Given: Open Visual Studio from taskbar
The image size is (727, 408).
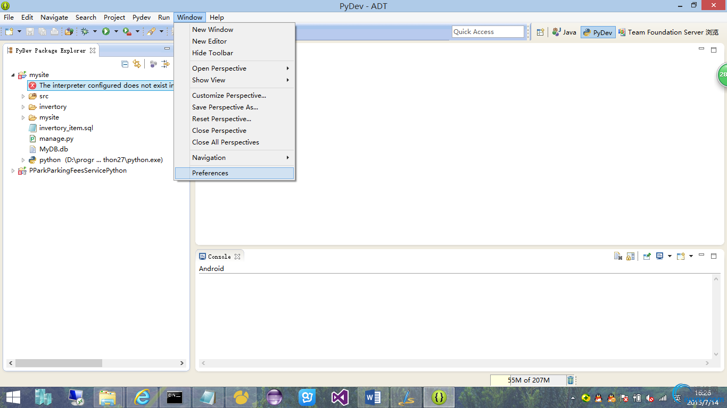Looking at the screenshot, I should tap(340, 397).
